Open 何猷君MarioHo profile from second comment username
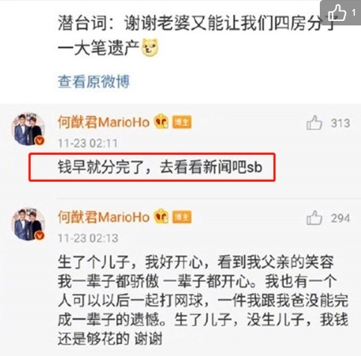Image resolution: width=361 pixels, height=356 pixels. (x=103, y=217)
